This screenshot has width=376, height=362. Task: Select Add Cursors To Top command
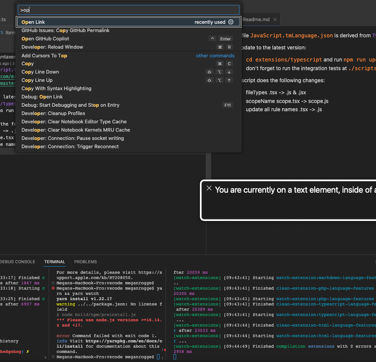44,55
